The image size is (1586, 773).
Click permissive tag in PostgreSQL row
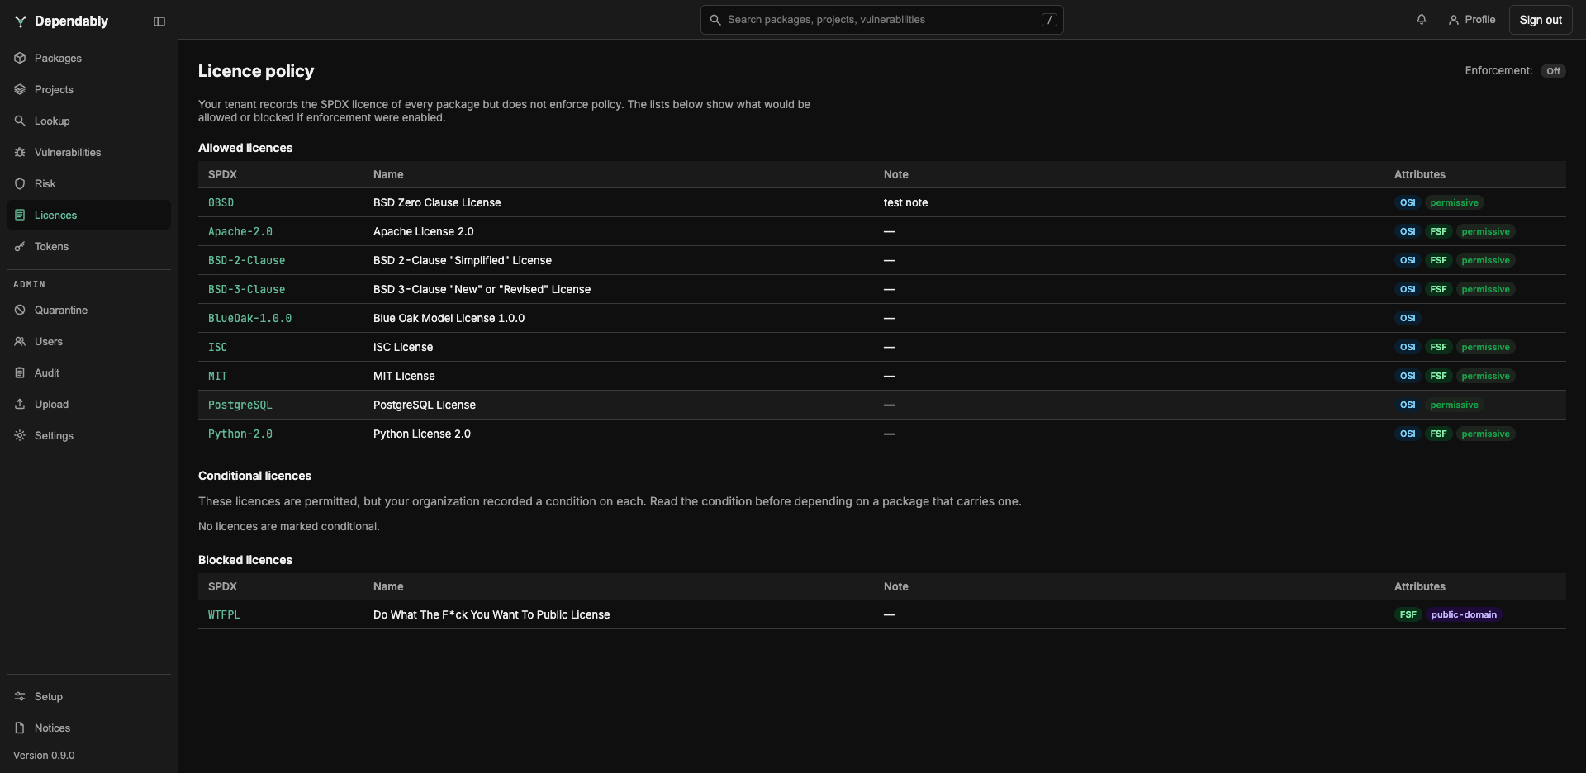coord(1454,405)
